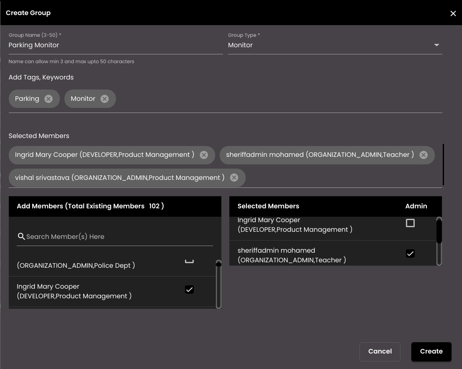
Task: Make Ingrid Mary Cooper an admin
Action: [x=410, y=223]
